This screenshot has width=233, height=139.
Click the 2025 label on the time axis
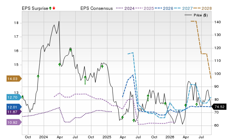coord(107,137)
